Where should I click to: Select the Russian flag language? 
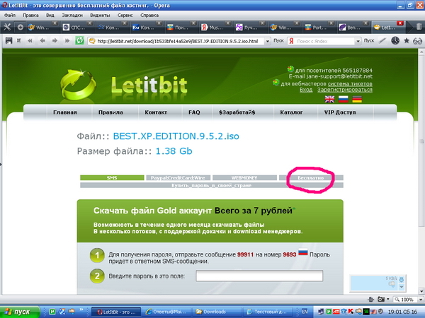(343, 99)
